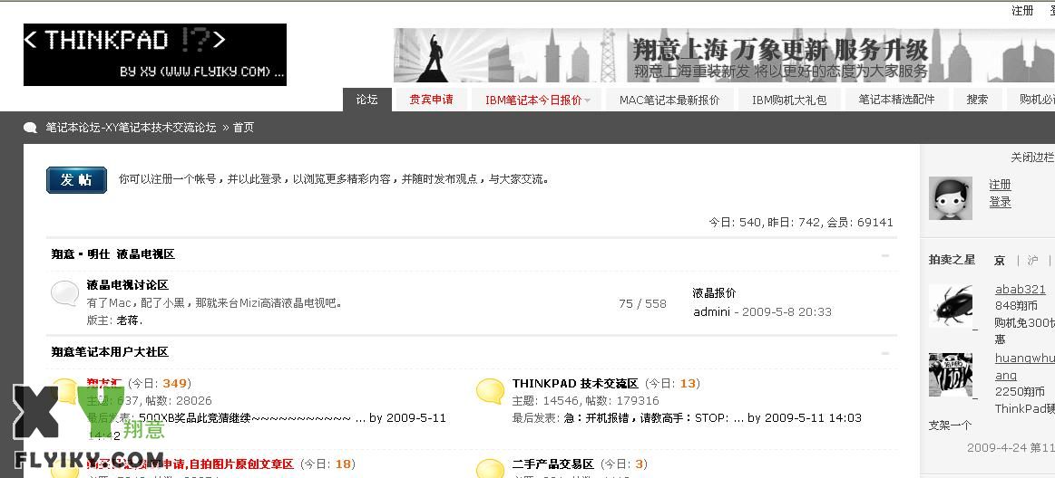The height and width of the screenshot is (478, 1055).
Task: Click the guest avatar in the sidebar
Action: point(950,197)
